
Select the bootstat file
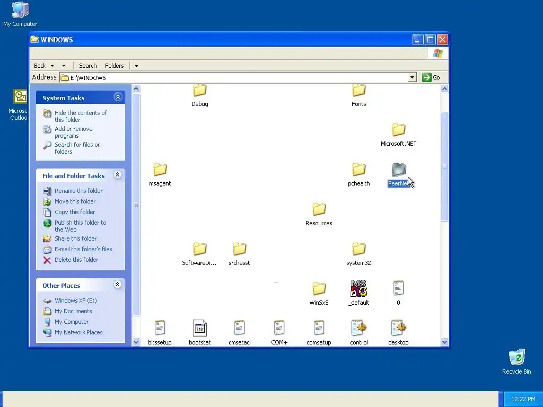[x=200, y=333]
